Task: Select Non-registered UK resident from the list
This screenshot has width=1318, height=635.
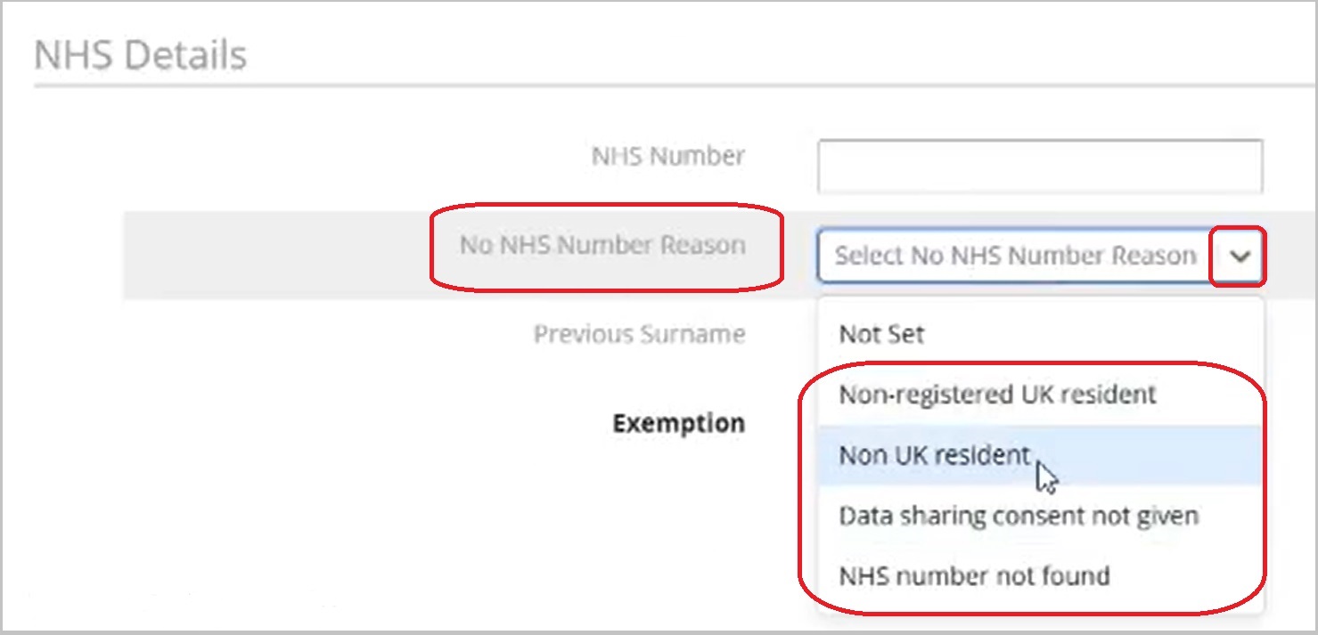Action: click(997, 395)
